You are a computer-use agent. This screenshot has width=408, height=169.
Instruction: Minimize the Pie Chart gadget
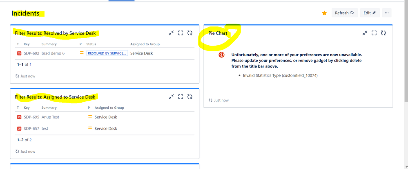coord(365,33)
